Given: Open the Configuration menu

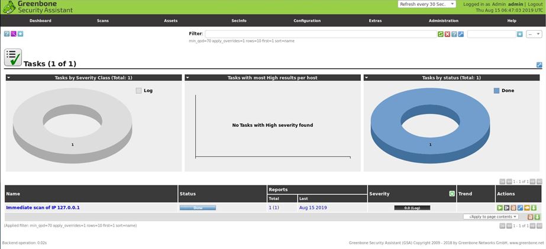Looking at the screenshot, I should coord(307,21).
